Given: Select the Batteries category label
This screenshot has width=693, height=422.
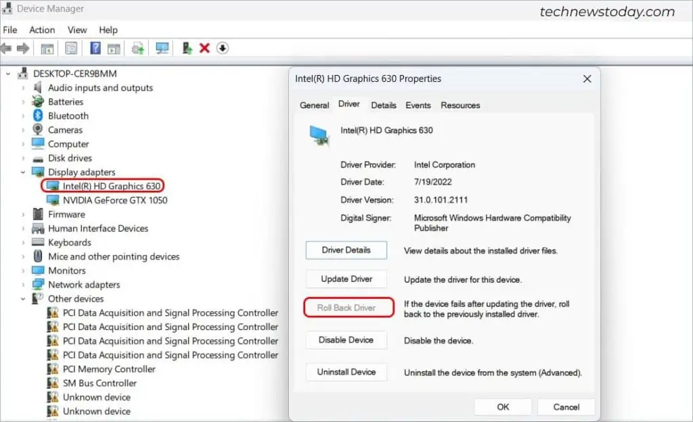Looking at the screenshot, I should pyautogui.click(x=66, y=101).
